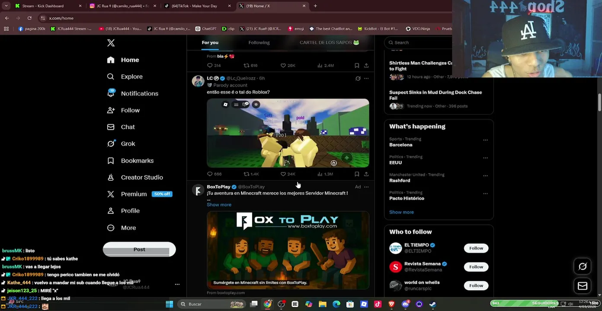
Task: Open Grok in the sidebar
Action: (x=121, y=144)
